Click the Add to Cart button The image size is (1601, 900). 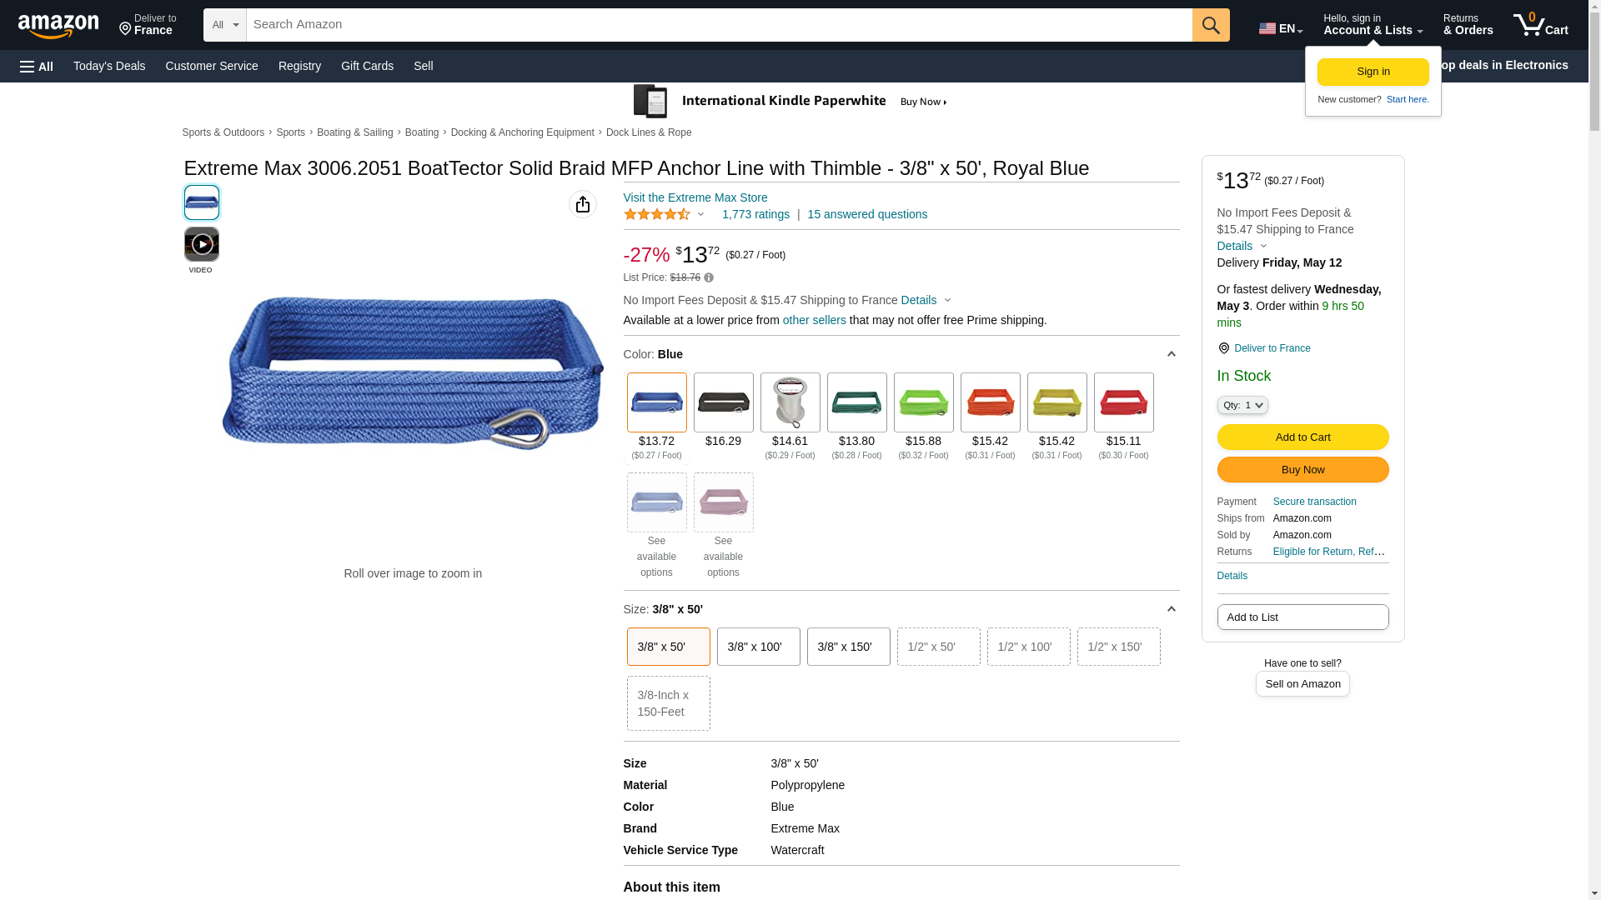tap(1302, 437)
